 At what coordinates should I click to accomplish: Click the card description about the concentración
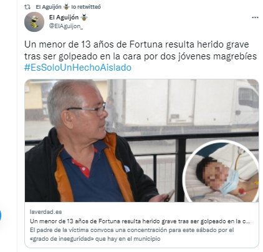pos(132,234)
